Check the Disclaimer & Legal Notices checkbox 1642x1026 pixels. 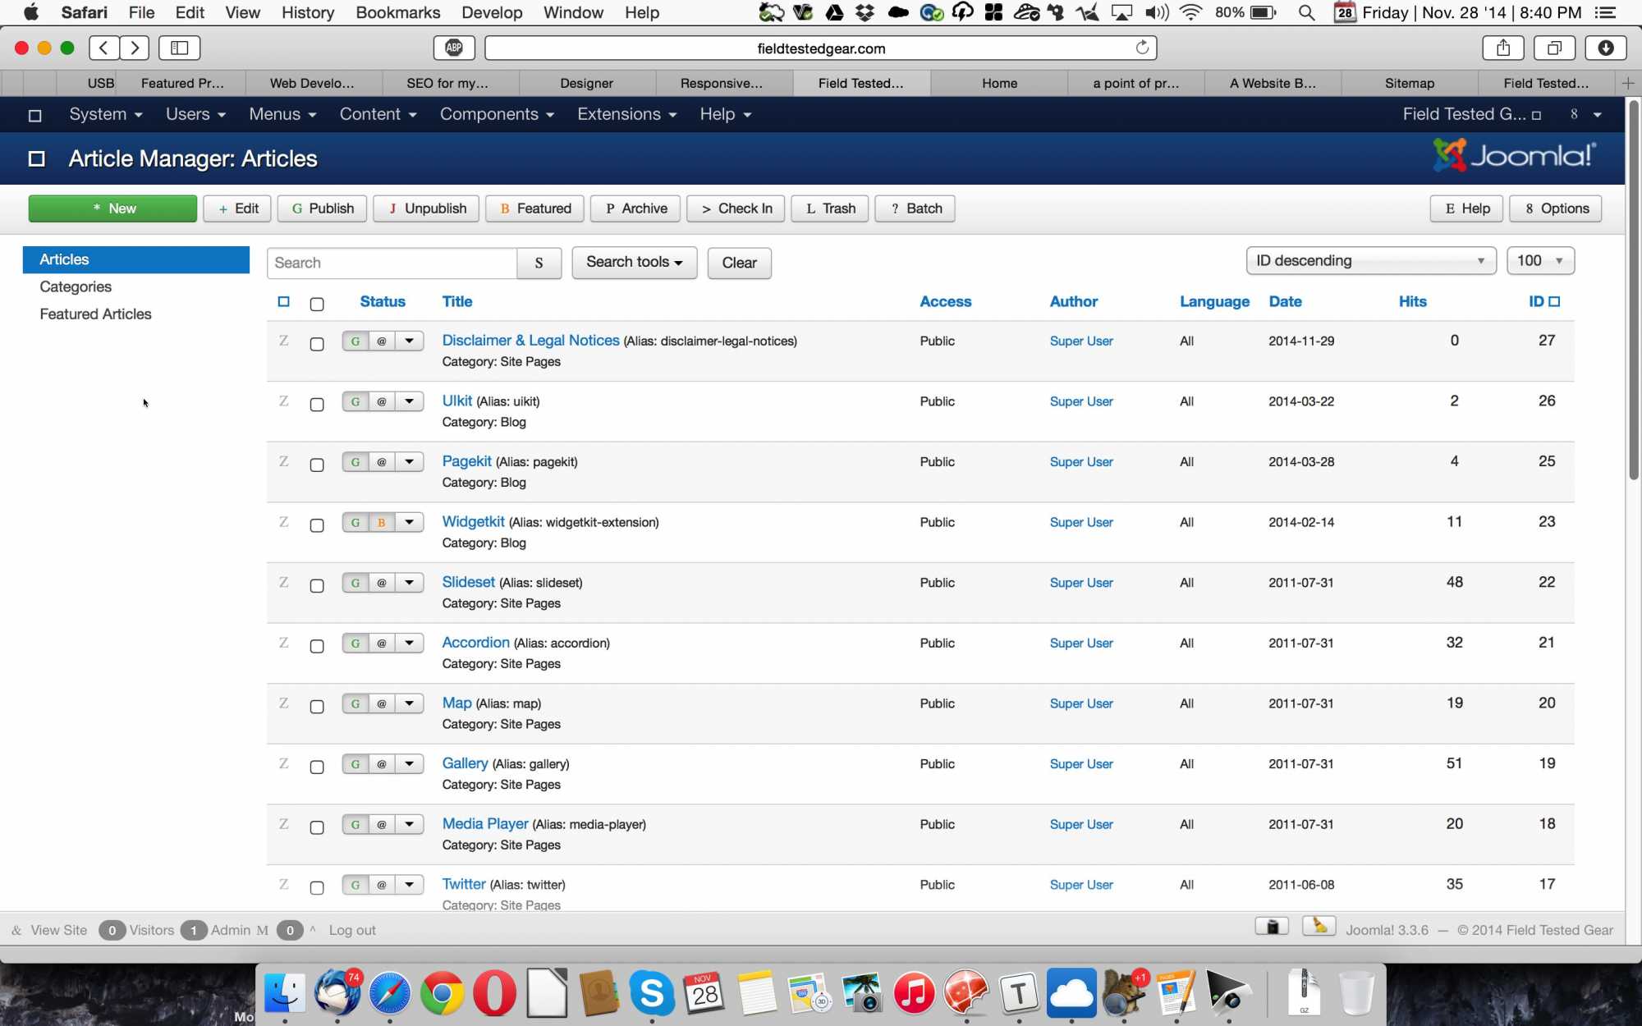[317, 344]
